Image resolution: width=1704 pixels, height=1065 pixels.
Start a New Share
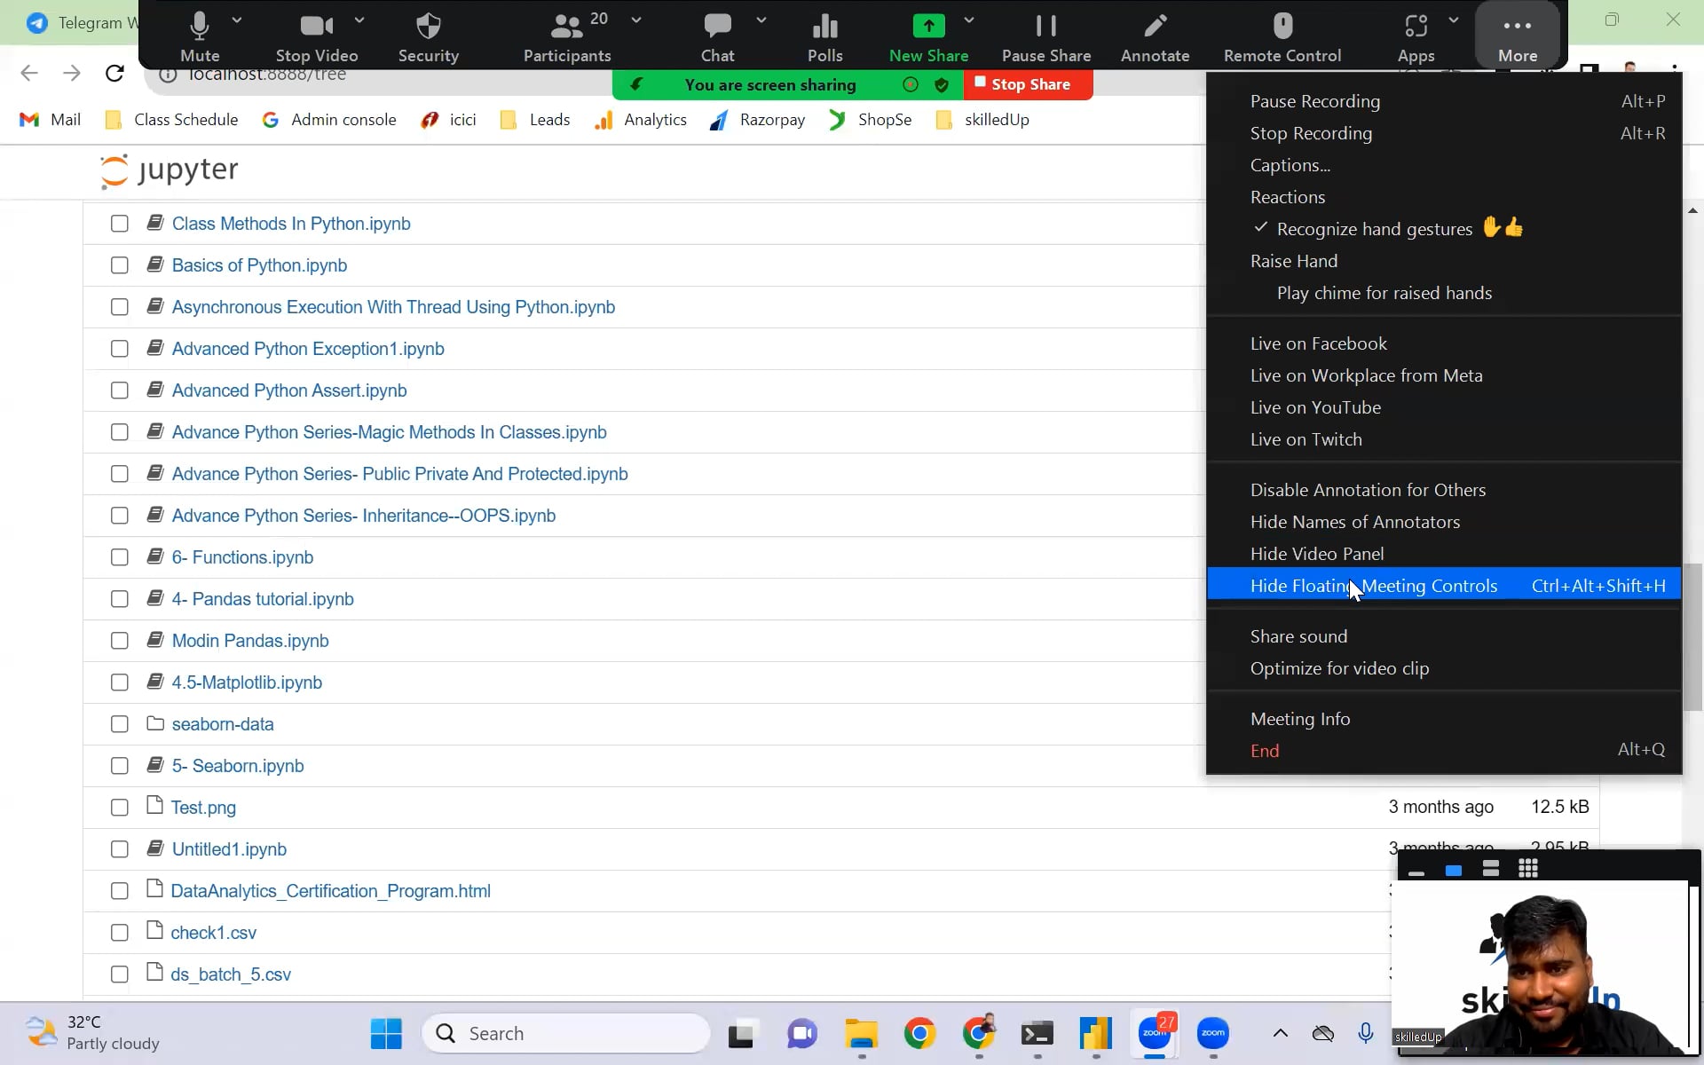[928, 37]
